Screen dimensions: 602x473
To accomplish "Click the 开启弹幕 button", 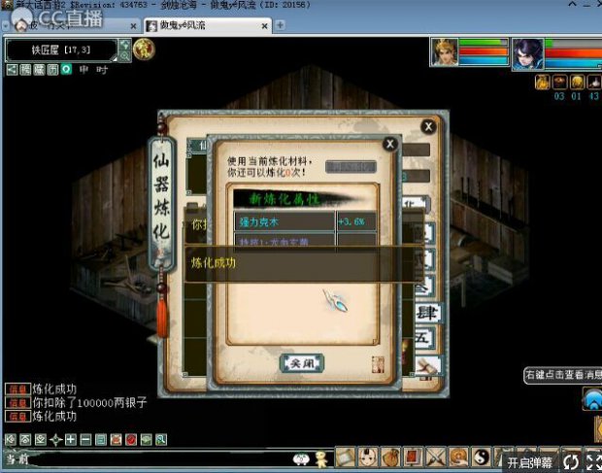I will 531,462.
